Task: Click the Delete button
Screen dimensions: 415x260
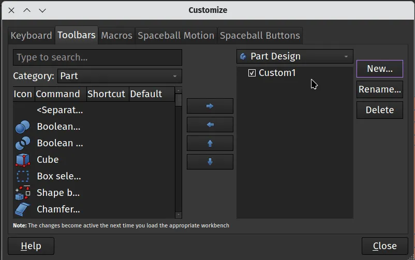Action: coord(380,110)
